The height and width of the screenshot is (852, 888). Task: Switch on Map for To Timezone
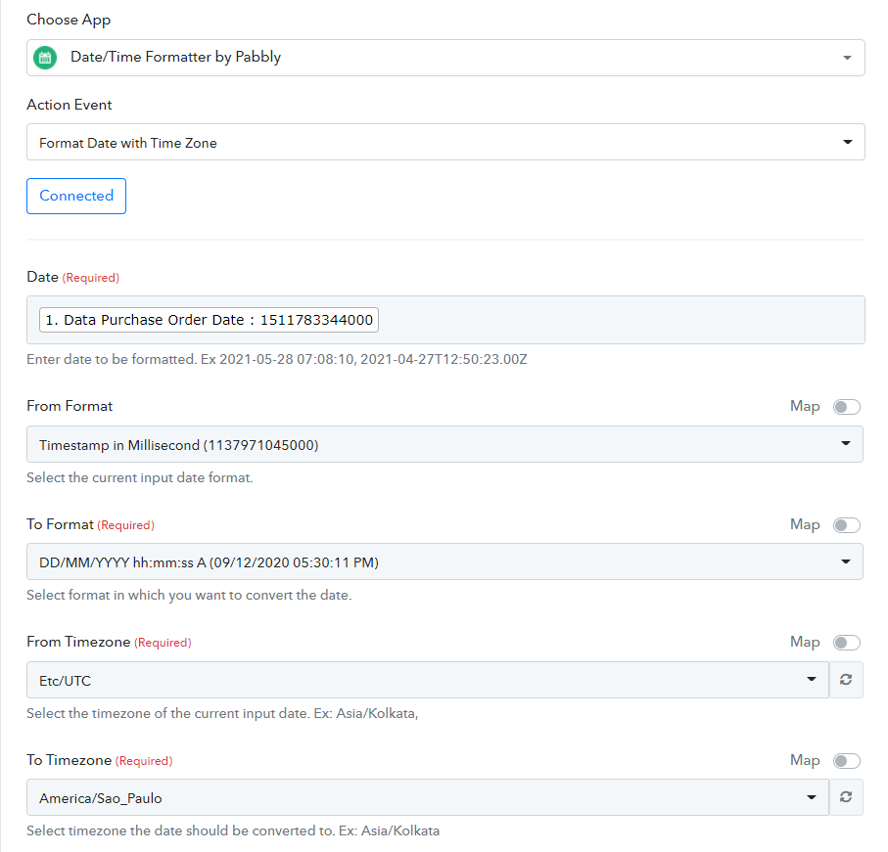846,761
